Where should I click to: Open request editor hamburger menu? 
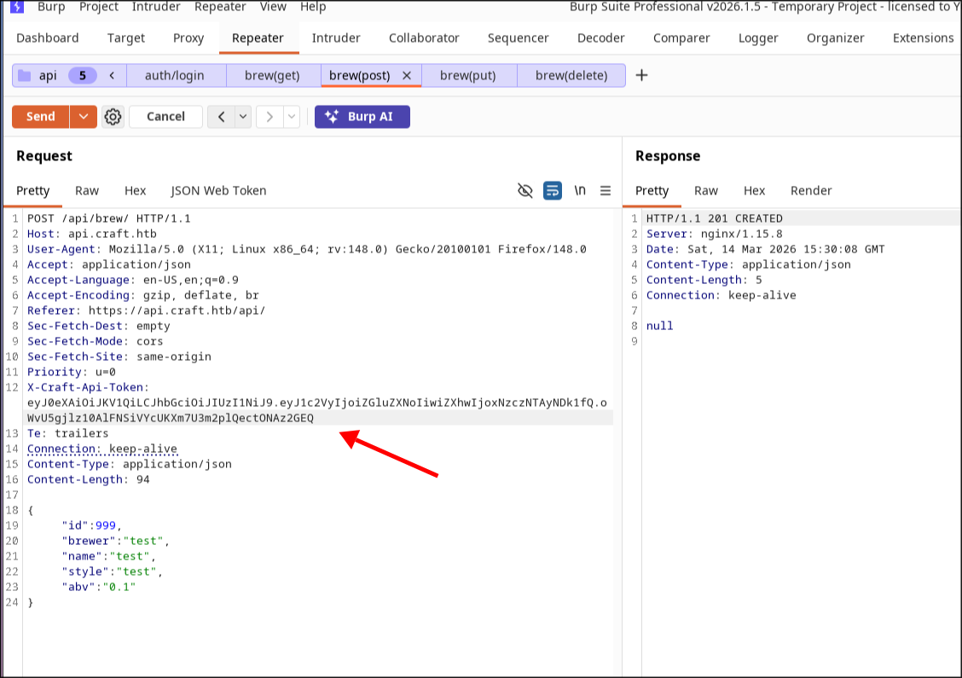[x=606, y=191]
